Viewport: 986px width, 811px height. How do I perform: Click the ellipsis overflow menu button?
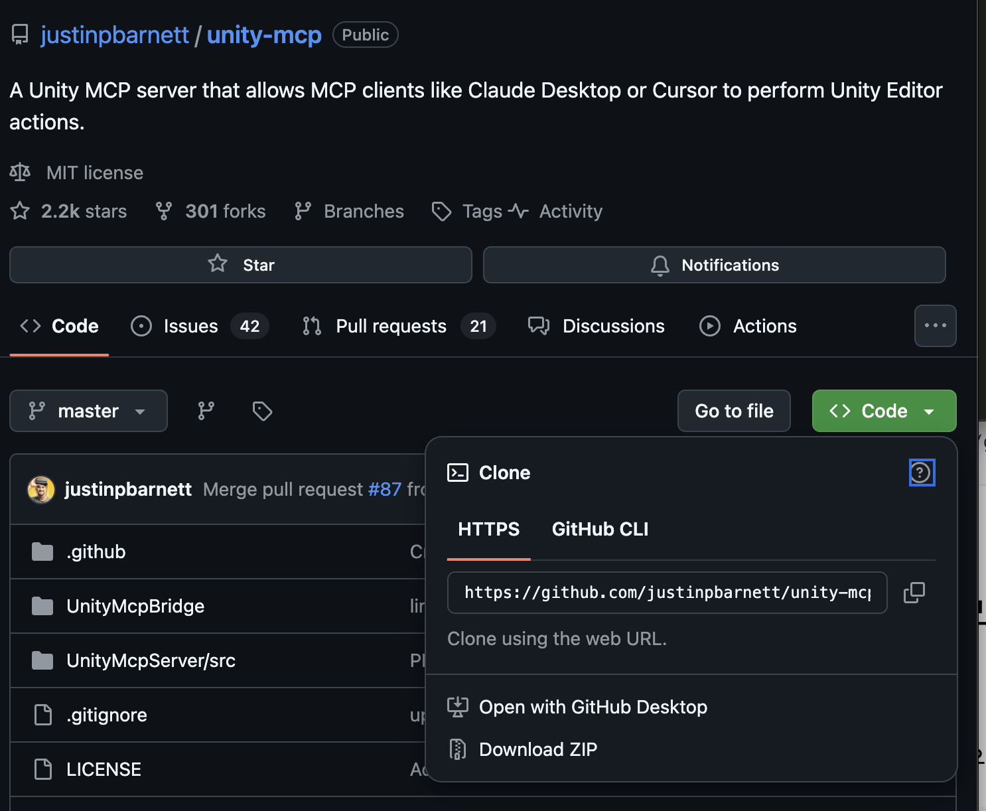(x=936, y=326)
